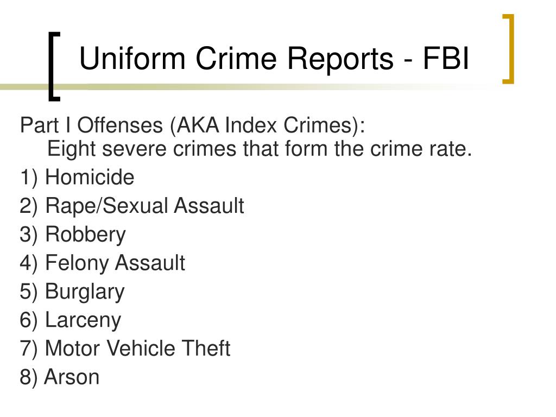Select list item 6) Larceny
Viewport: 556px width, 417px height.
(70, 320)
